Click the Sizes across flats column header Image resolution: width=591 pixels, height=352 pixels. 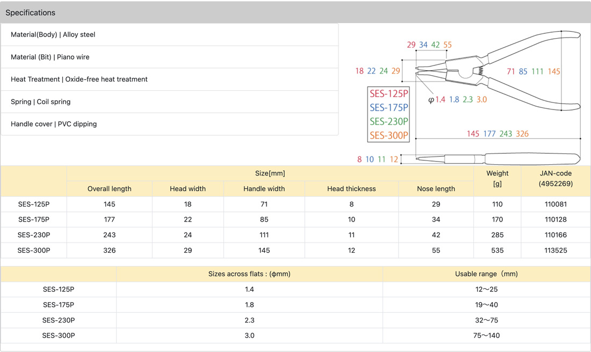click(x=249, y=274)
